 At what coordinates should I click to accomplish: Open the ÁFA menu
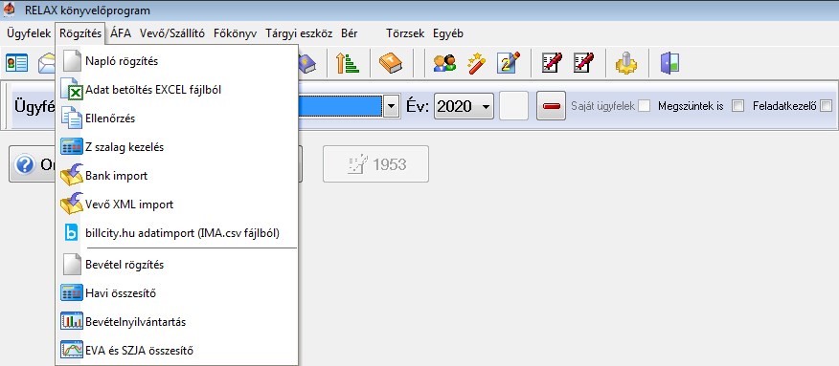click(x=121, y=33)
